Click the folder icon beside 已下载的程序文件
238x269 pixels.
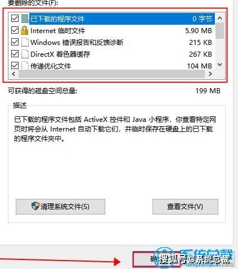coord(25,19)
